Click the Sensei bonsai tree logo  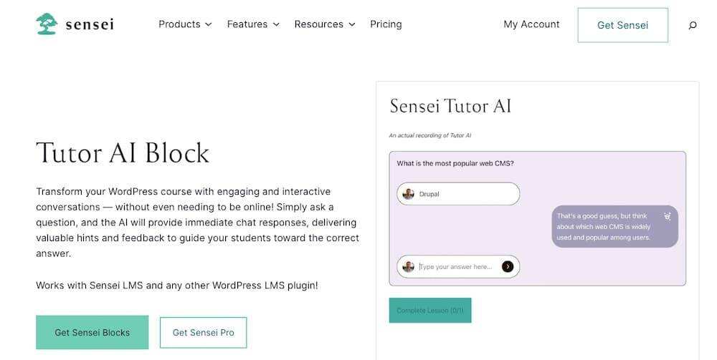(47, 24)
